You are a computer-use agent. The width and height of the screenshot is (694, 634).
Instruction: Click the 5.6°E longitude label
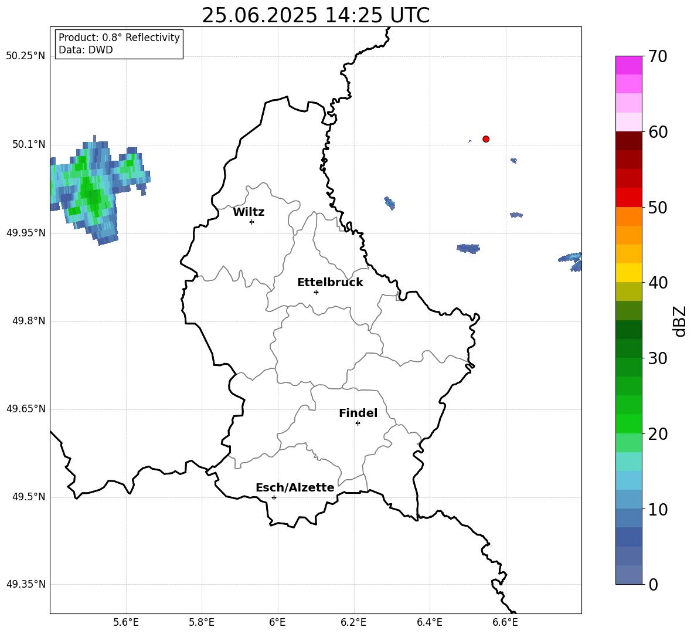click(126, 622)
